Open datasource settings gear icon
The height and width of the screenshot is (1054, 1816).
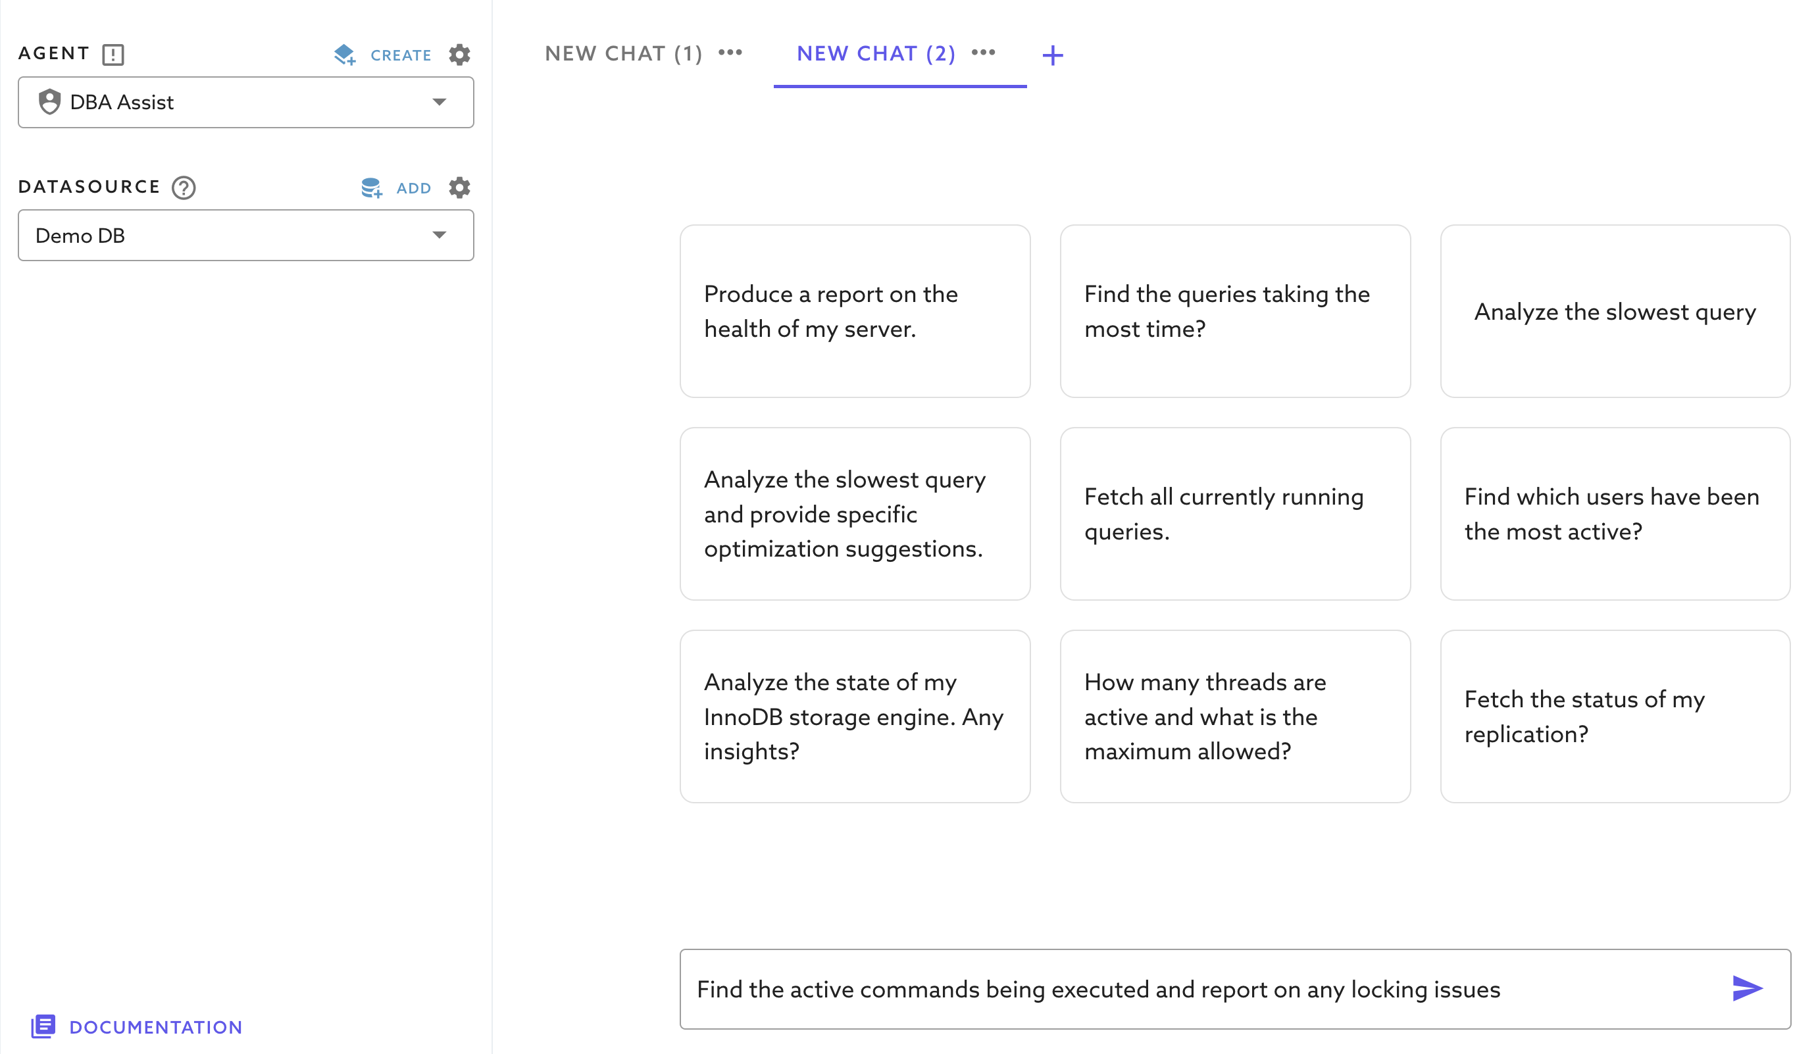pyautogui.click(x=461, y=188)
